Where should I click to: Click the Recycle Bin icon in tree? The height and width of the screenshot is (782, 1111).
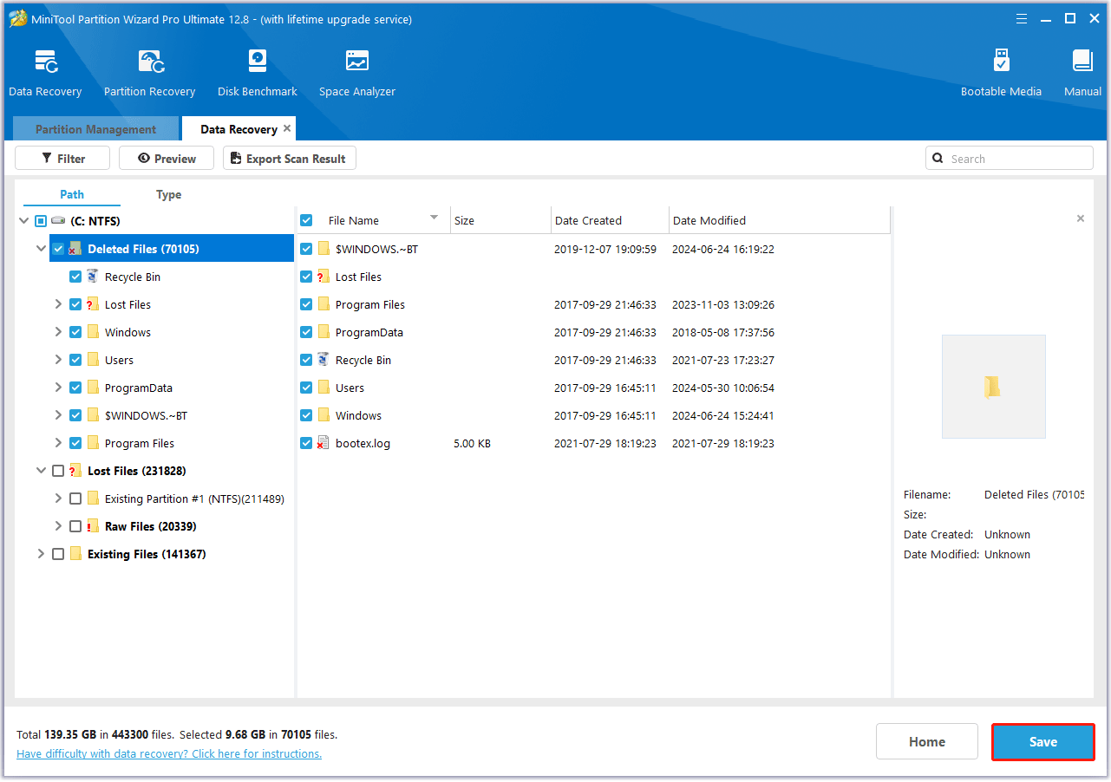click(x=93, y=277)
